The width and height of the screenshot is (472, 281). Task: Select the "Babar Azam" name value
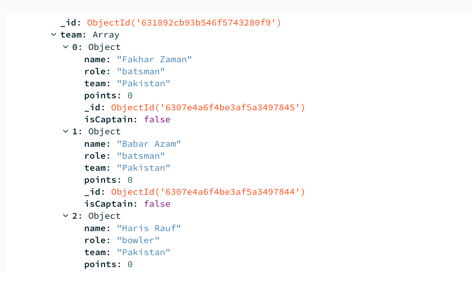click(149, 144)
